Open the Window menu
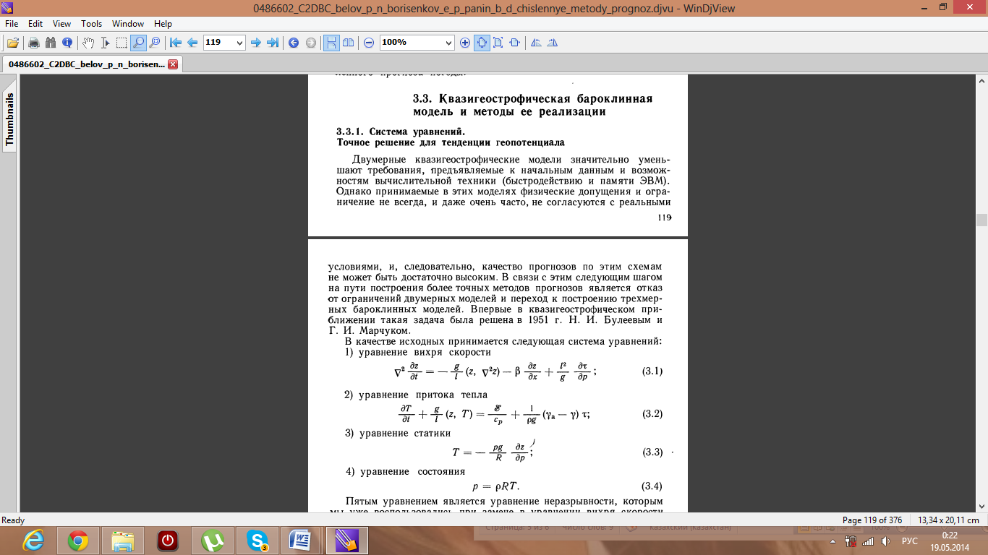This screenshot has width=988, height=555. 128,24
